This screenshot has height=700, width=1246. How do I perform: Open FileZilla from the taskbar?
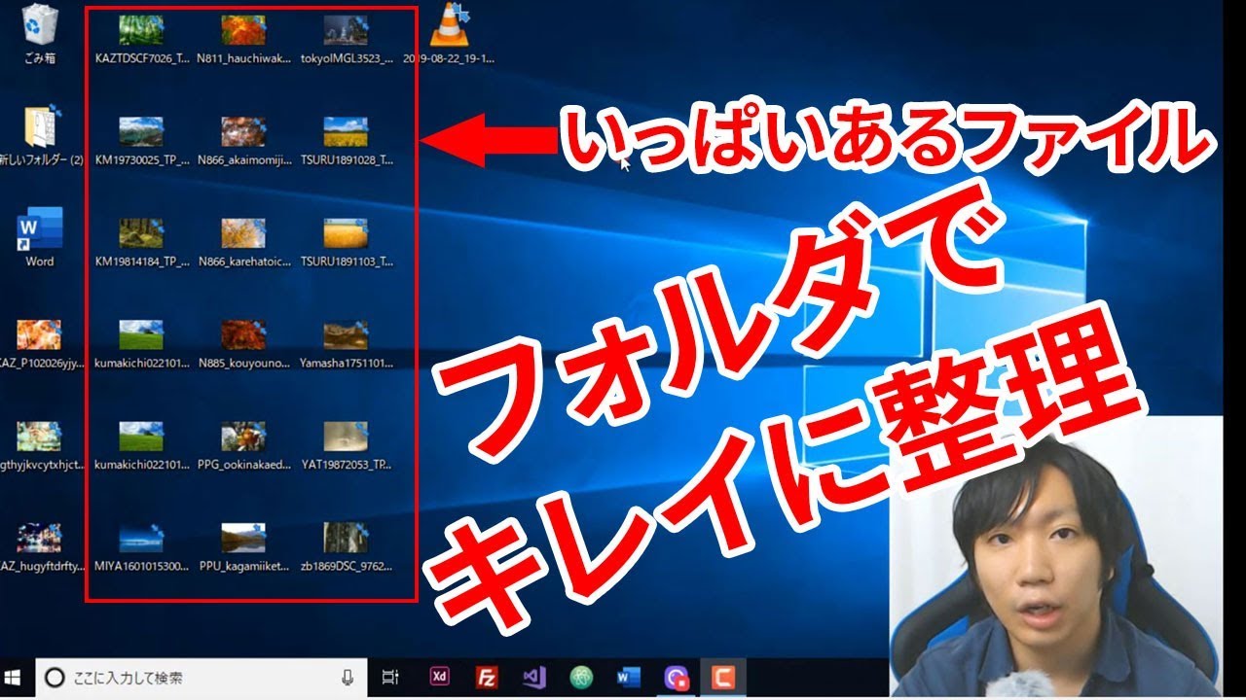point(487,678)
